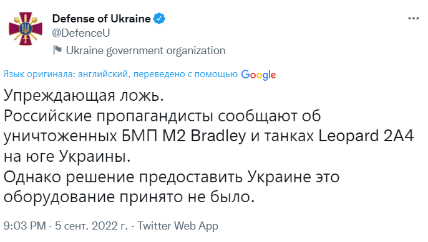Click the closing words принято не было
Screen dimensions: 428x242
click(187, 197)
